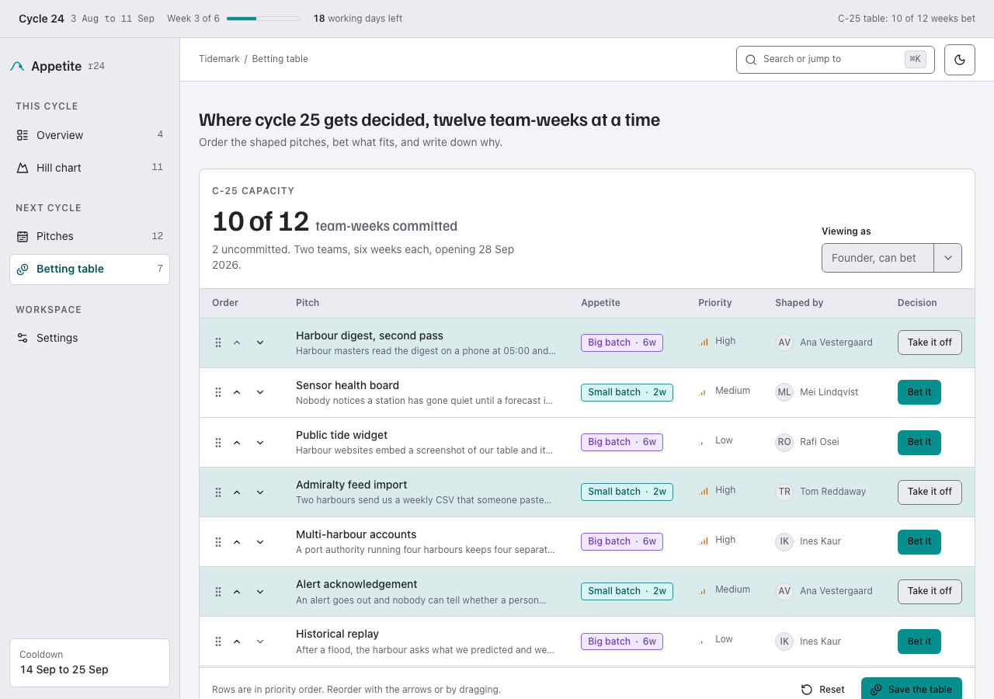This screenshot has height=699, width=994.
Task: Click the Viewing as chevron arrow
Action: pyautogui.click(x=948, y=258)
